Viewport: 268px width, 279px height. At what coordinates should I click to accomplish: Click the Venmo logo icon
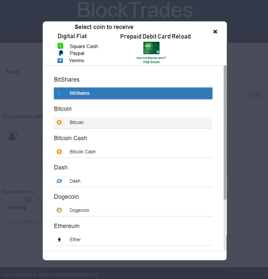click(60, 61)
